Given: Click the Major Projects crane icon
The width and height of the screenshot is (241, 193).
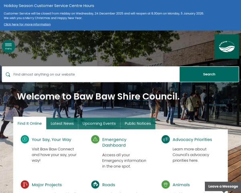Looking at the screenshot, I should click(25, 185).
